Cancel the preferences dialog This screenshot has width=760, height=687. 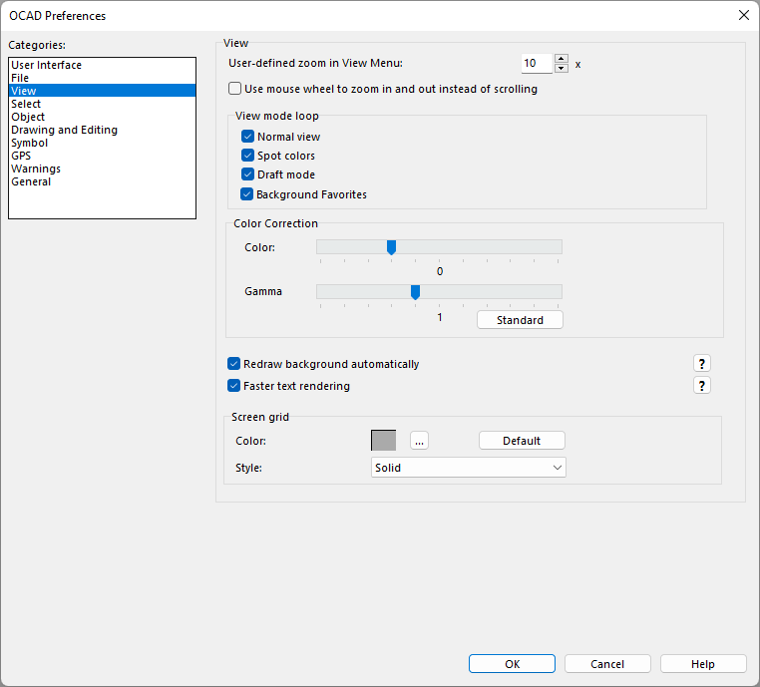click(607, 664)
